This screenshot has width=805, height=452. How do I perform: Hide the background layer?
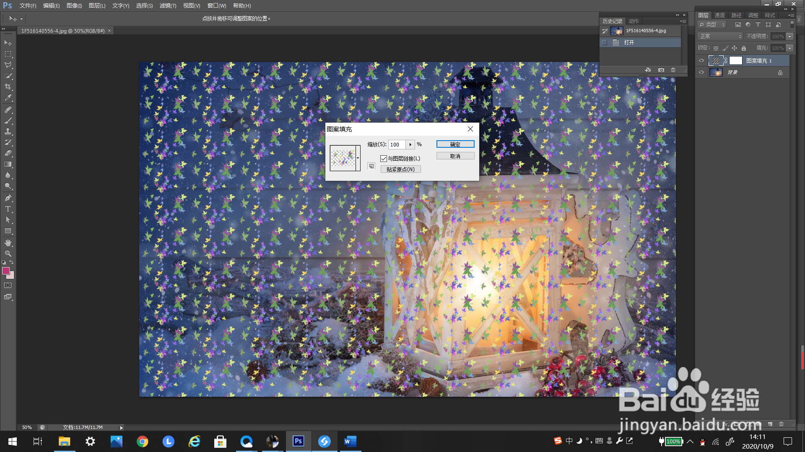pos(701,72)
